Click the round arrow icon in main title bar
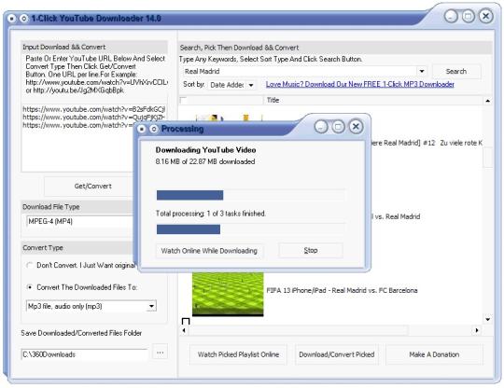This screenshot has height=388, width=504. tap(23, 19)
